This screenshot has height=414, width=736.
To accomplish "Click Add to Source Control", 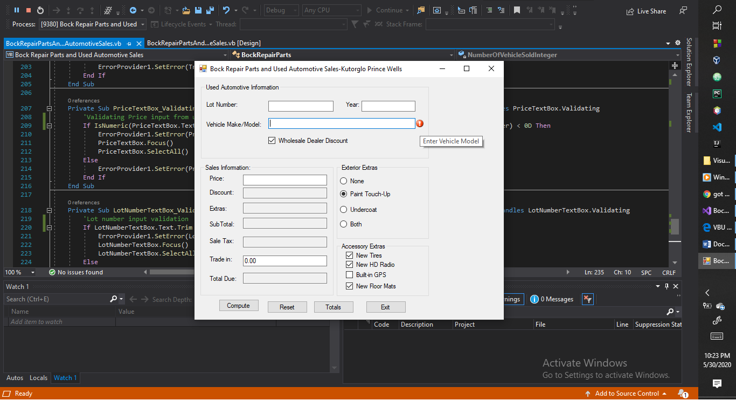I will coord(626,394).
